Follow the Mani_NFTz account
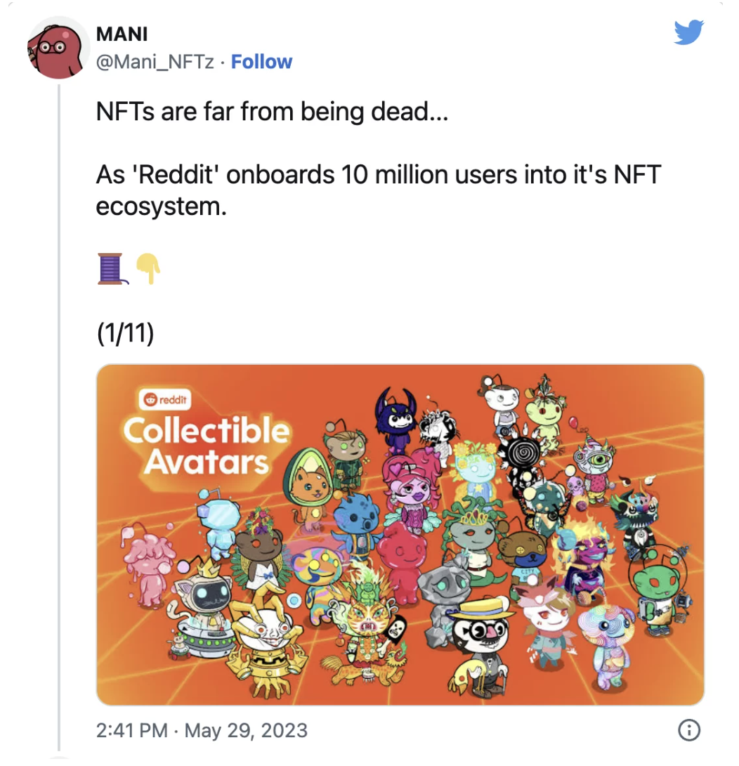This screenshot has width=739, height=766. click(x=261, y=62)
